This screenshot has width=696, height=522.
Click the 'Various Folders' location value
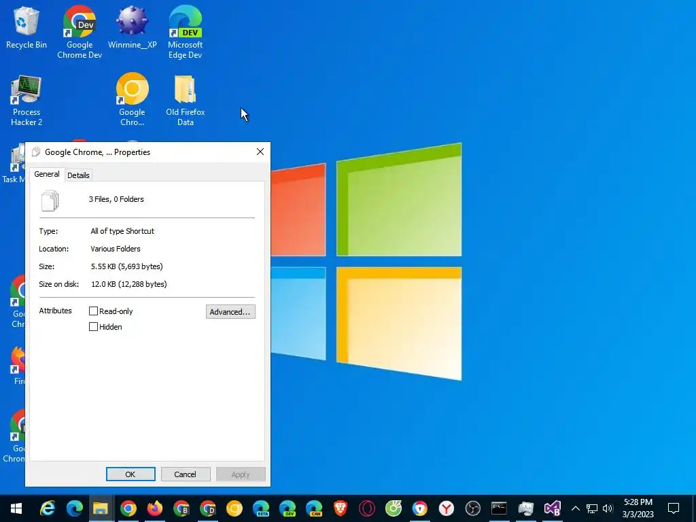116,249
